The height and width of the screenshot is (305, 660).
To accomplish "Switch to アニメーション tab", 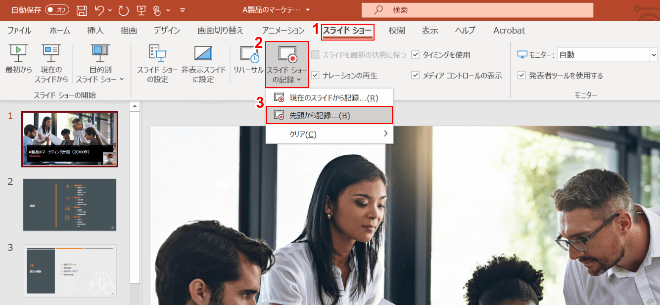I will tap(283, 31).
